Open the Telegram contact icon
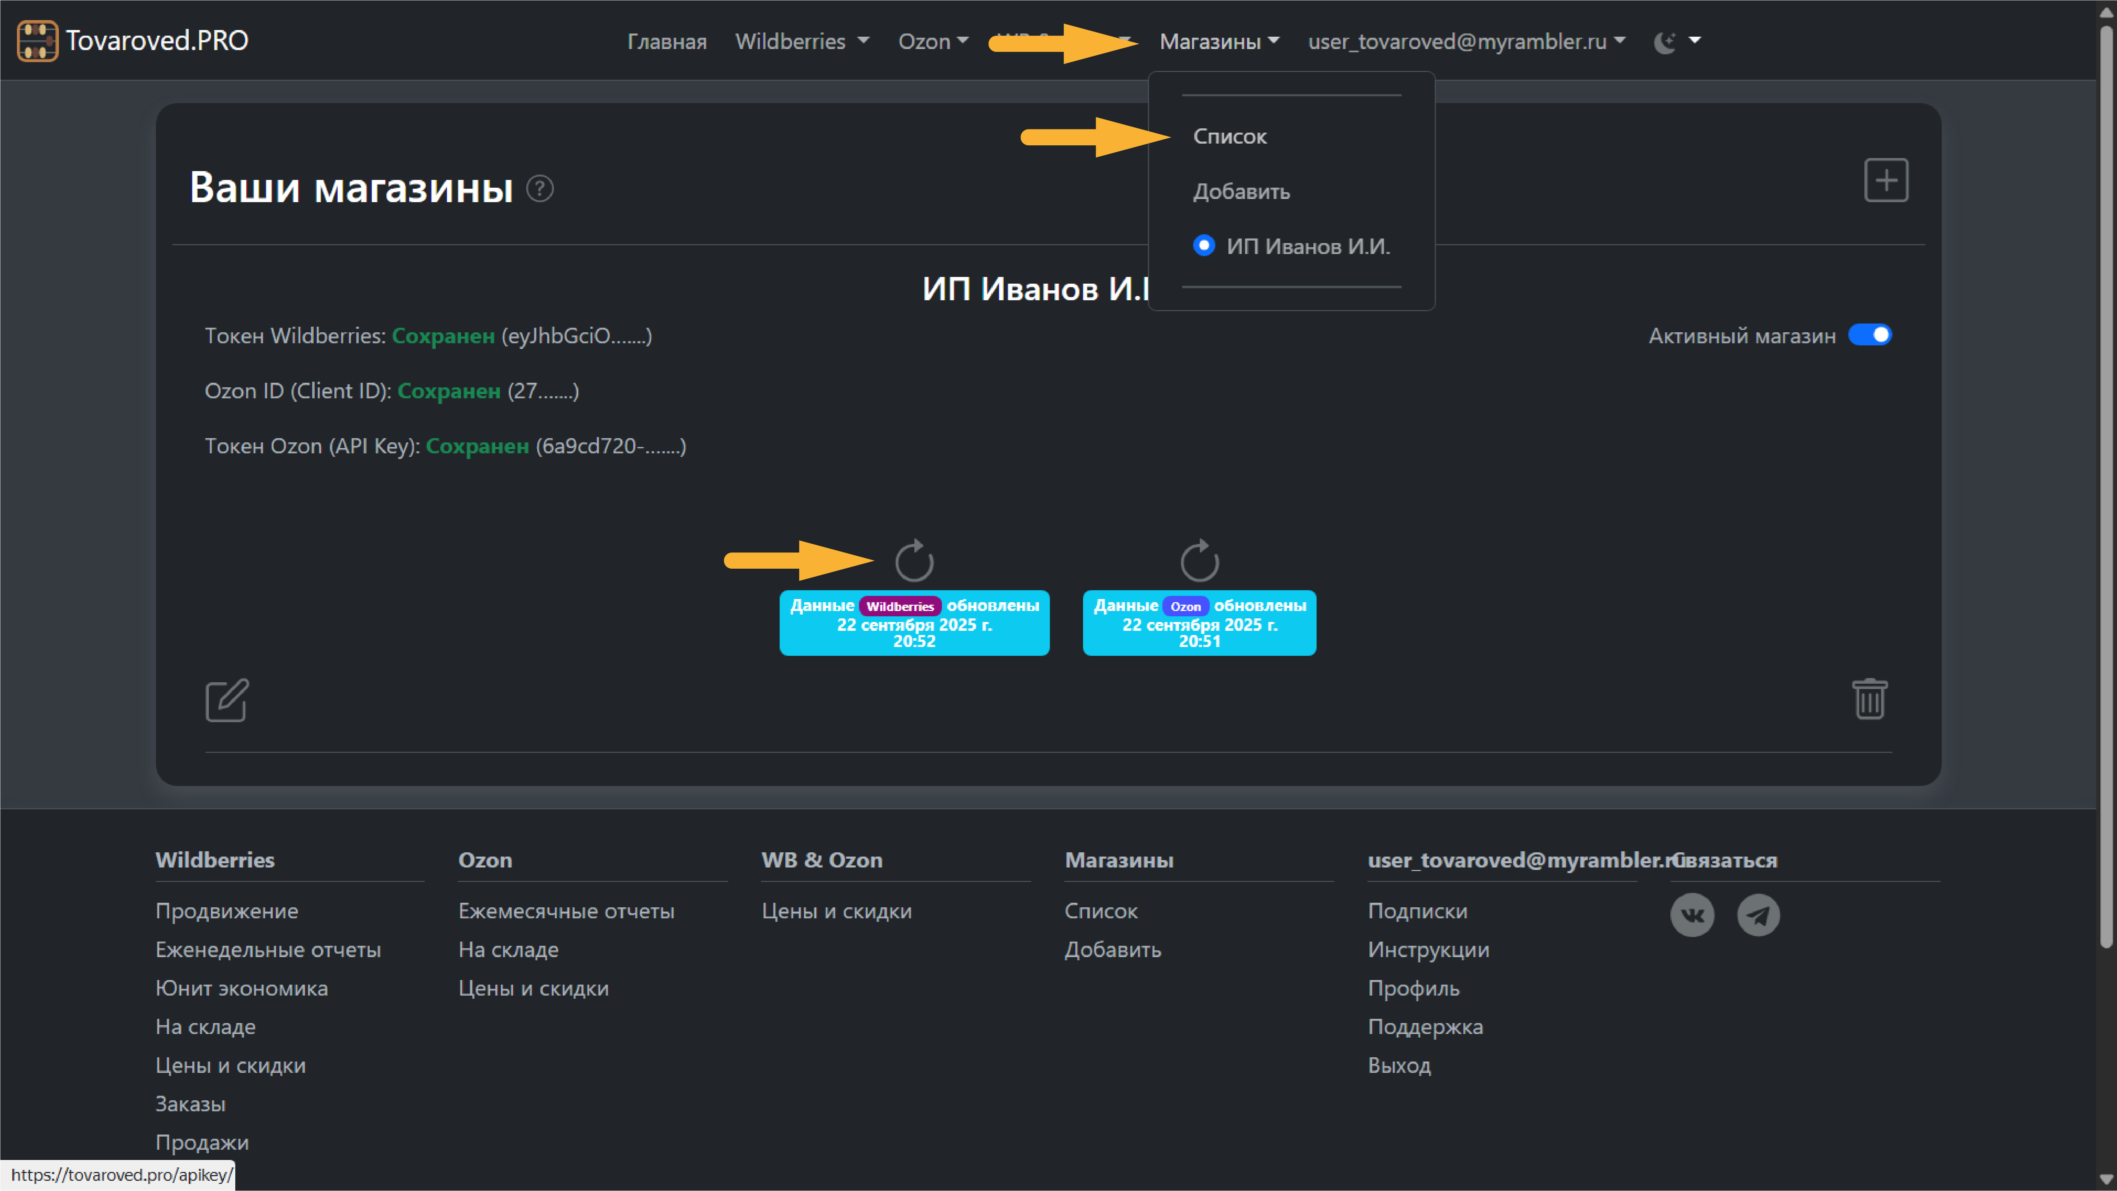Viewport: 2117px width, 1191px height. coord(1758,915)
